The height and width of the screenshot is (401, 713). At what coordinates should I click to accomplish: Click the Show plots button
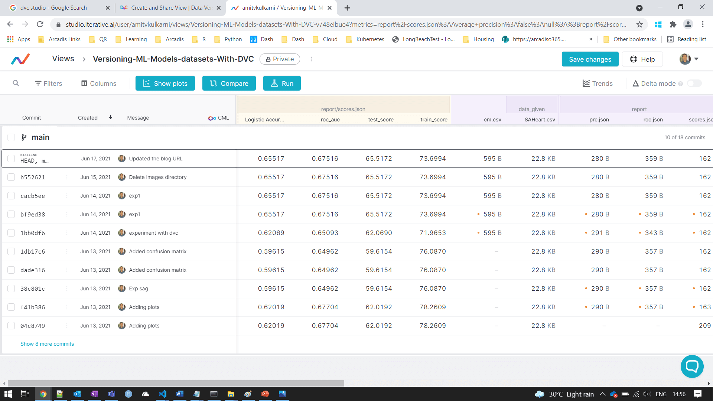(165, 84)
